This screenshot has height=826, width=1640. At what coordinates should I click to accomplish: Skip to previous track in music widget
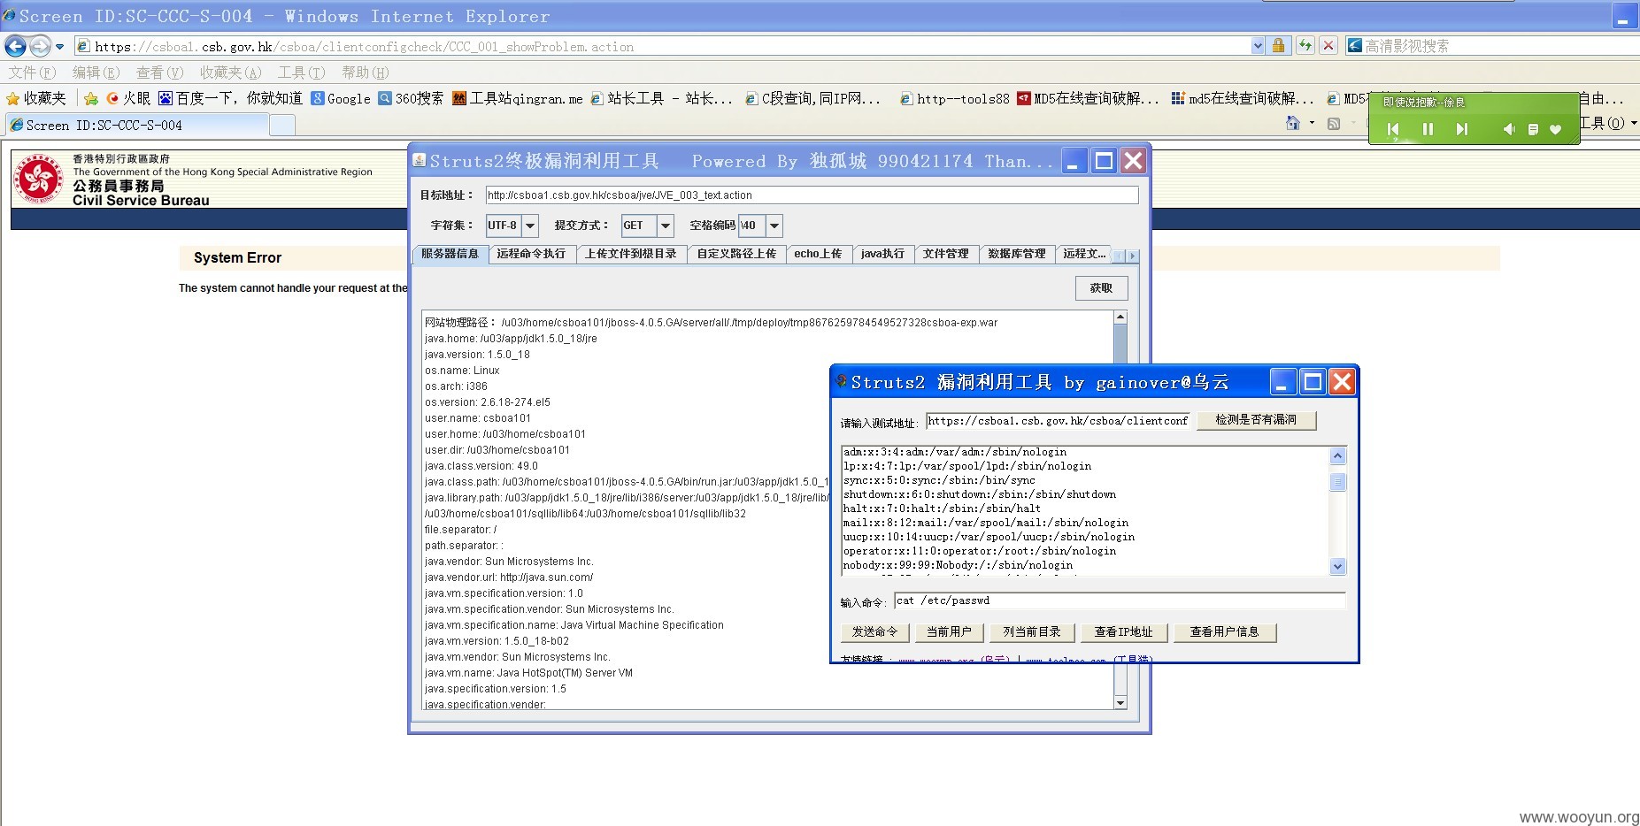(1393, 129)
